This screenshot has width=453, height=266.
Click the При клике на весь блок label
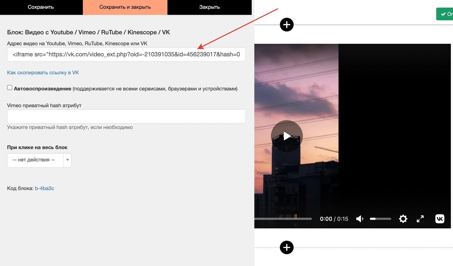37,148
